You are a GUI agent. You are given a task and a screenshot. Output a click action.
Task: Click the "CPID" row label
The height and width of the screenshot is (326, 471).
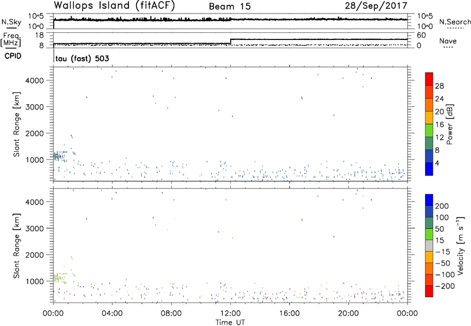pyautogui.click(x=13, y=56)
